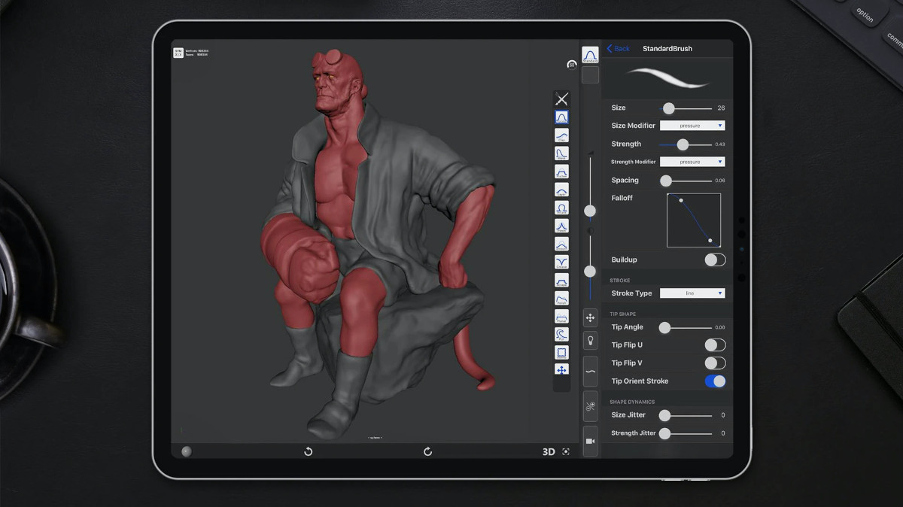903x507 pixels.
Task: Open the Size Modifier dropdown
Action: (x=692, y=125)
